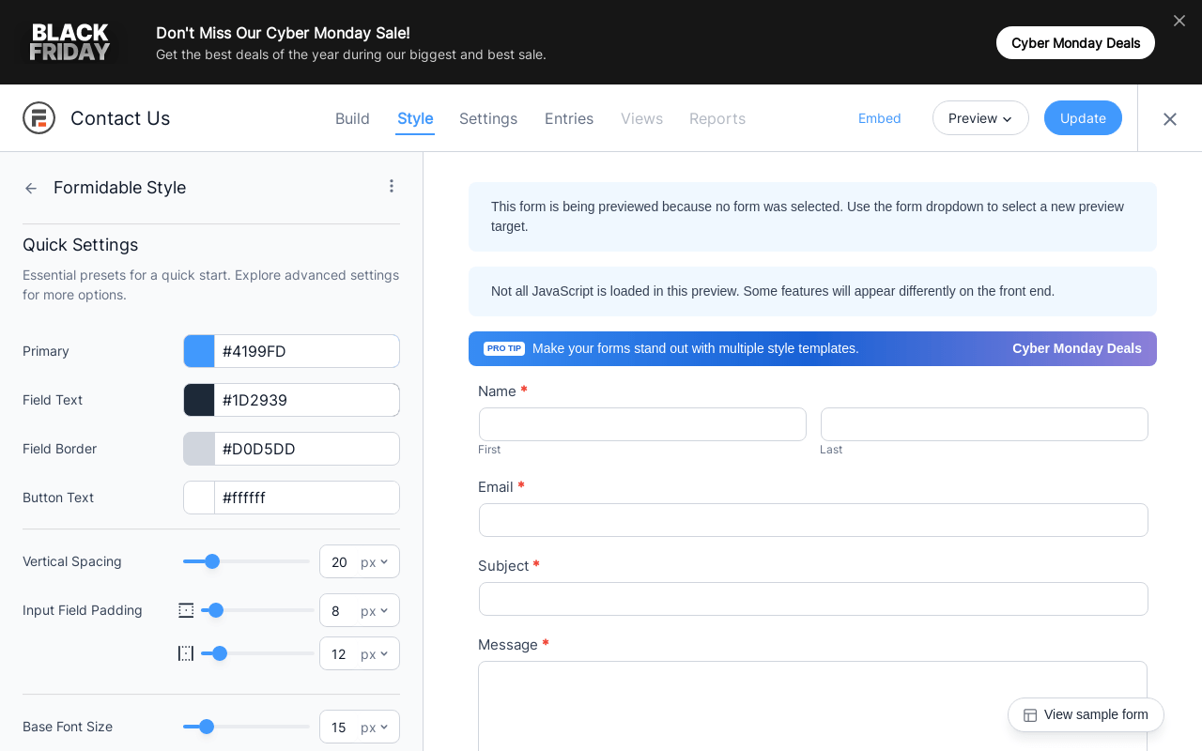Click the View sample form button

1086,714
